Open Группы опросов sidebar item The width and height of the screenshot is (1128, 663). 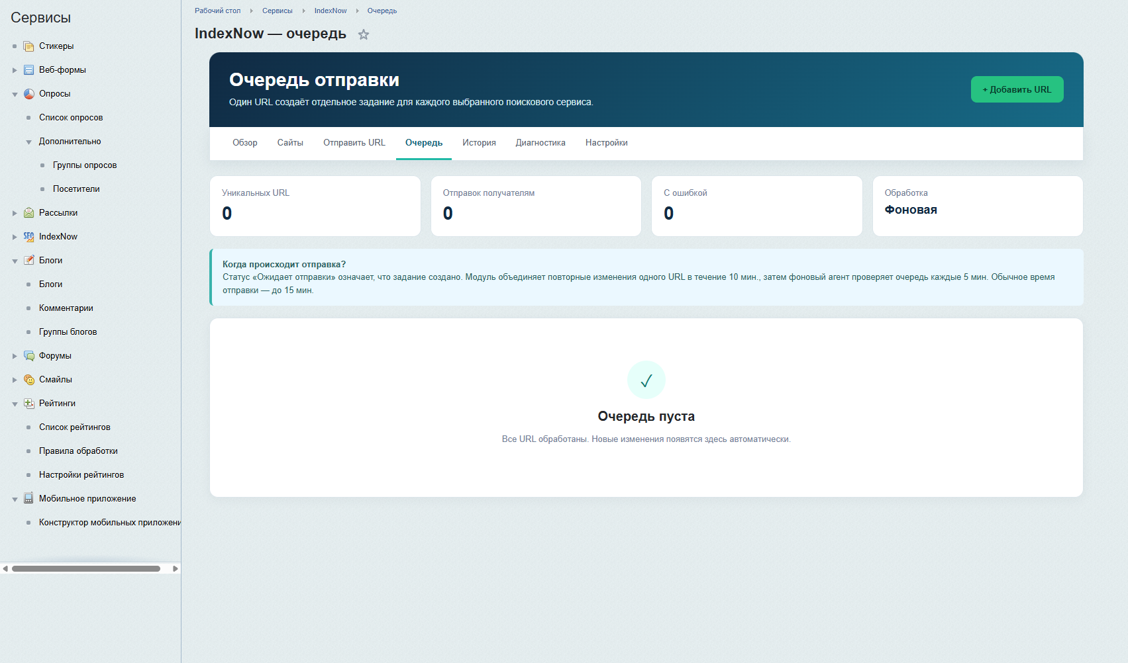pos(85,165)
